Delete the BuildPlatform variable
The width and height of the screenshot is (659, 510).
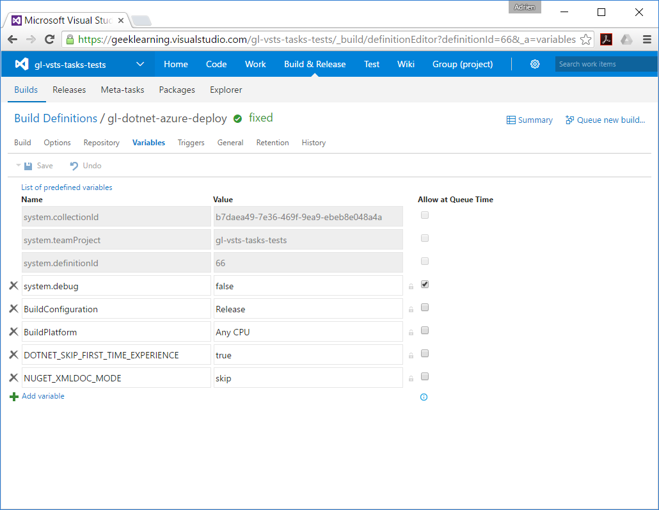tap(13, 331)
